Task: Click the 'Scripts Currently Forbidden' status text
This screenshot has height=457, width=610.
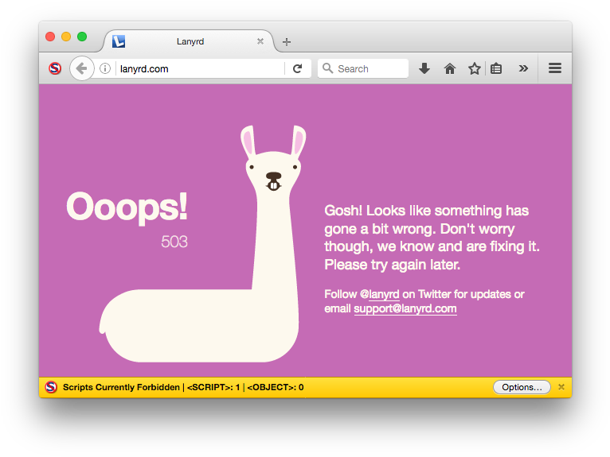Action: (x=121, y=387)
